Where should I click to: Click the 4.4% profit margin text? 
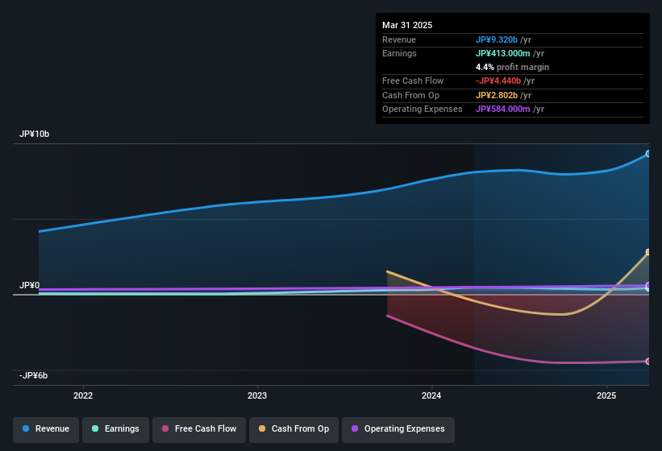pos(512,67)
